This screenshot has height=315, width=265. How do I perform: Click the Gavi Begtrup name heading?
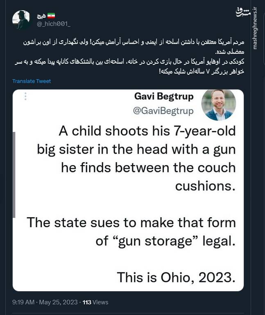[164, 96]
